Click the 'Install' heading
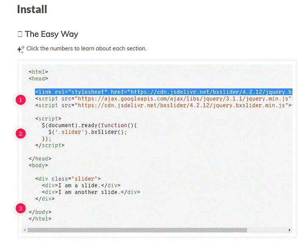This screenshot has width=305, height=241. (32, 9)
